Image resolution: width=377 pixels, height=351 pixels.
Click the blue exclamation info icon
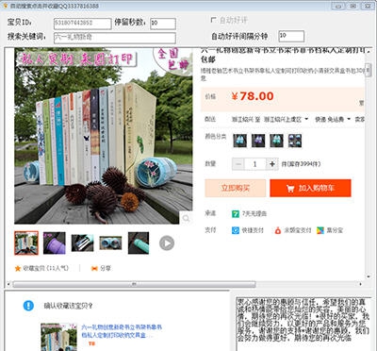[28, 306]
